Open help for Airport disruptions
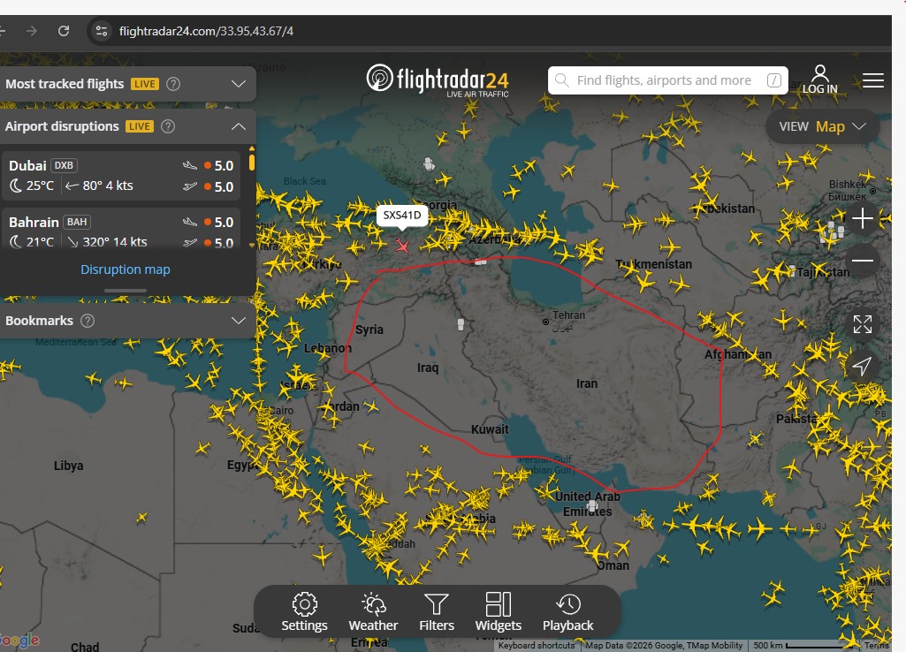This screenshot has height=652, width=906. point(168,126)
